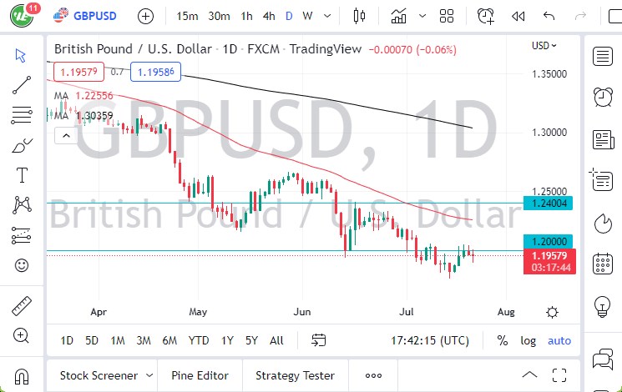Click the Create Alert clock icon
The width and height of the screenshot is (622, 392).
485,16
